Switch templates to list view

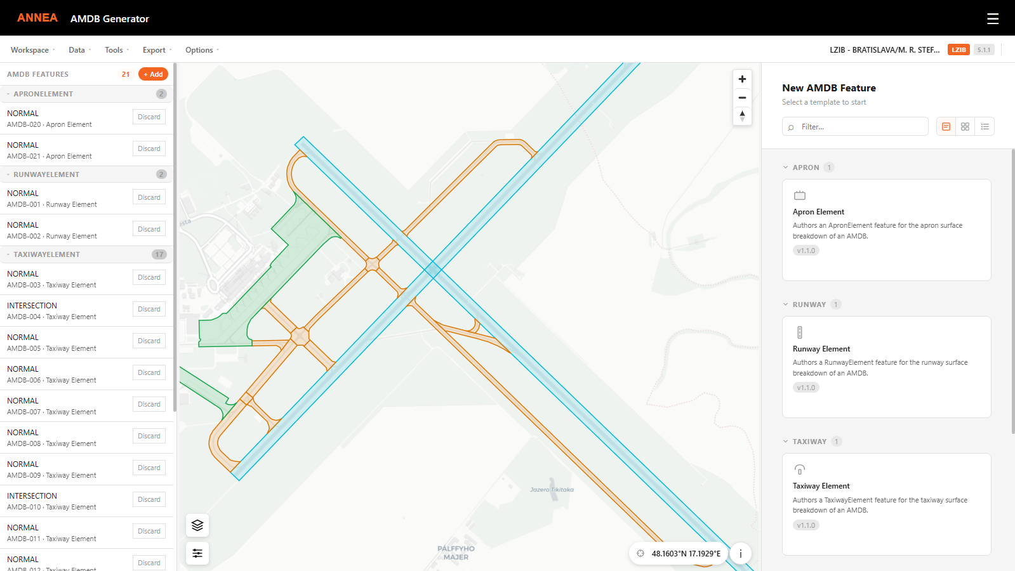(x=985, y=127)
